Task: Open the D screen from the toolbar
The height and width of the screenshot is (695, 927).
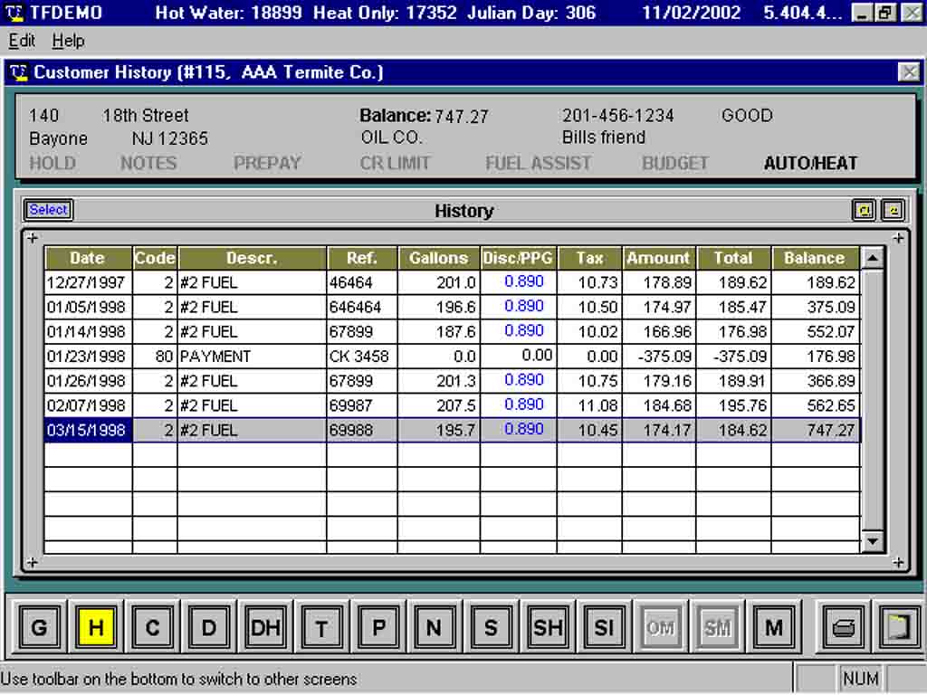Action: (x=208, y=625)
